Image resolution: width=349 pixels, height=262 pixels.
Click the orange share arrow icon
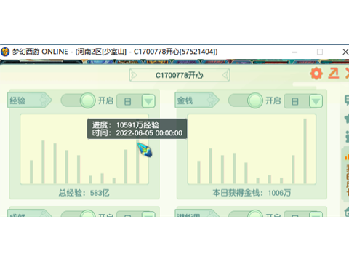point(334,74)
